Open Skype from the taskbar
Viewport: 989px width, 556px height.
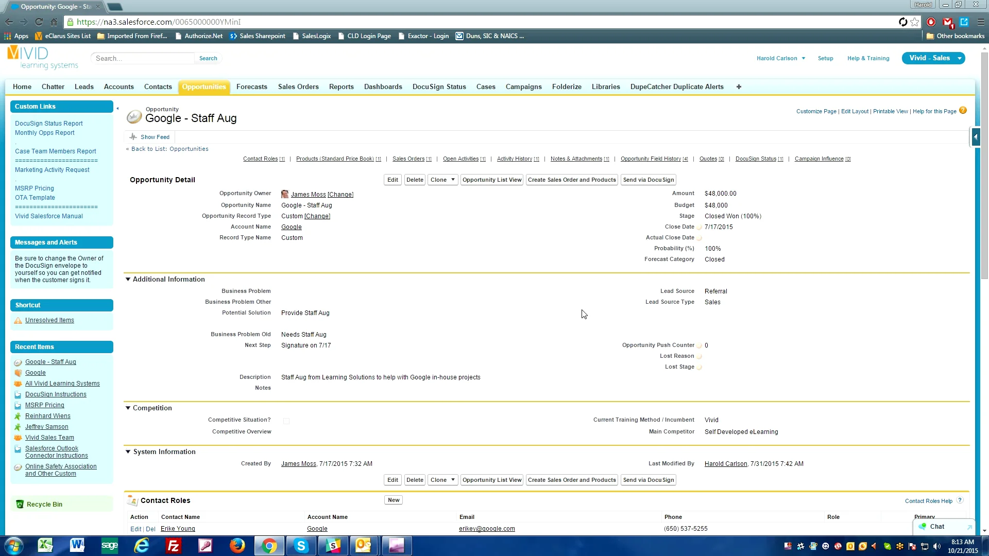click(x=301, y=546)
